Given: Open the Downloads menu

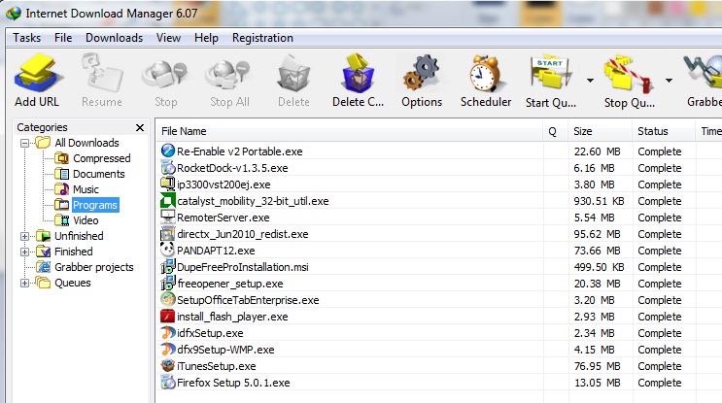Looking at the screenshot, I should point(115,38).
